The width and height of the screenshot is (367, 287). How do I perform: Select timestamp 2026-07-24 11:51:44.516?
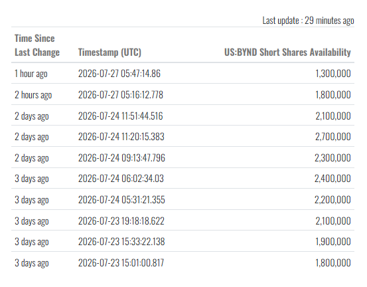pos(120,116)
